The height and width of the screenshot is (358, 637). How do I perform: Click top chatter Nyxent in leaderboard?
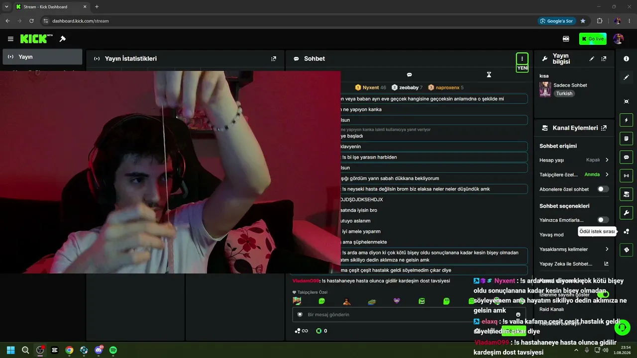pos(370,88)
